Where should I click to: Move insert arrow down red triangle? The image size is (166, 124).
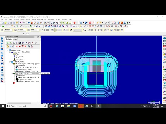tap(17, 47)
